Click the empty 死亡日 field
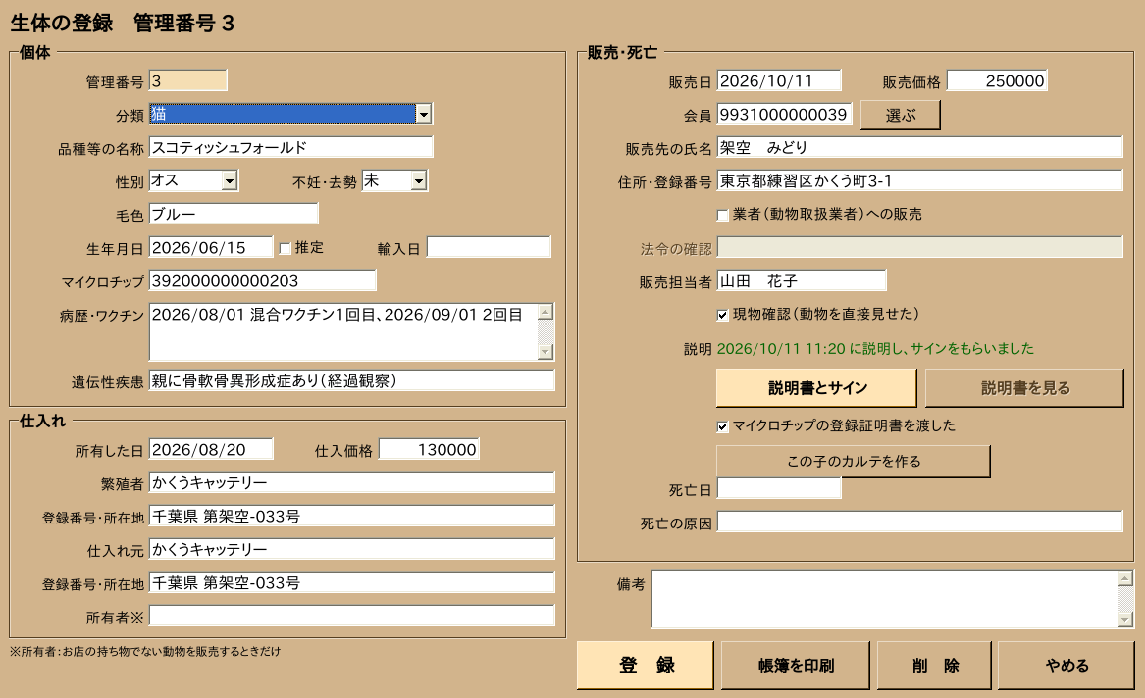Viewport: 1145px width, 698px height. pyautogui.click(x=779, y=488)
